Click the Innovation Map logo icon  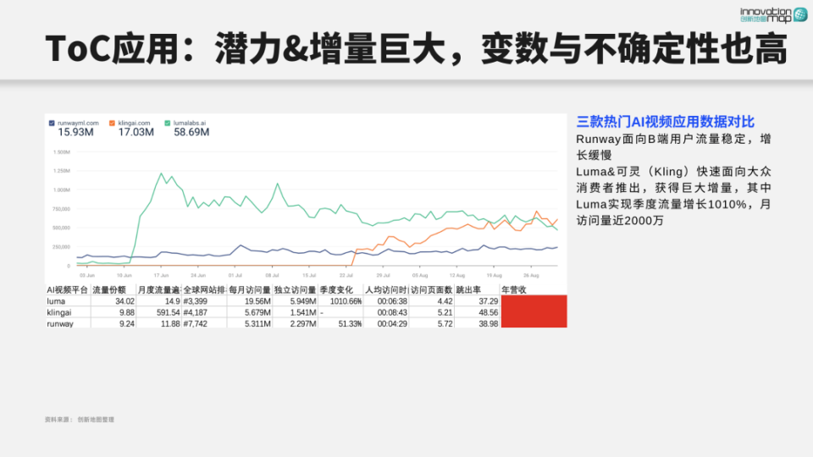[800, 15]
